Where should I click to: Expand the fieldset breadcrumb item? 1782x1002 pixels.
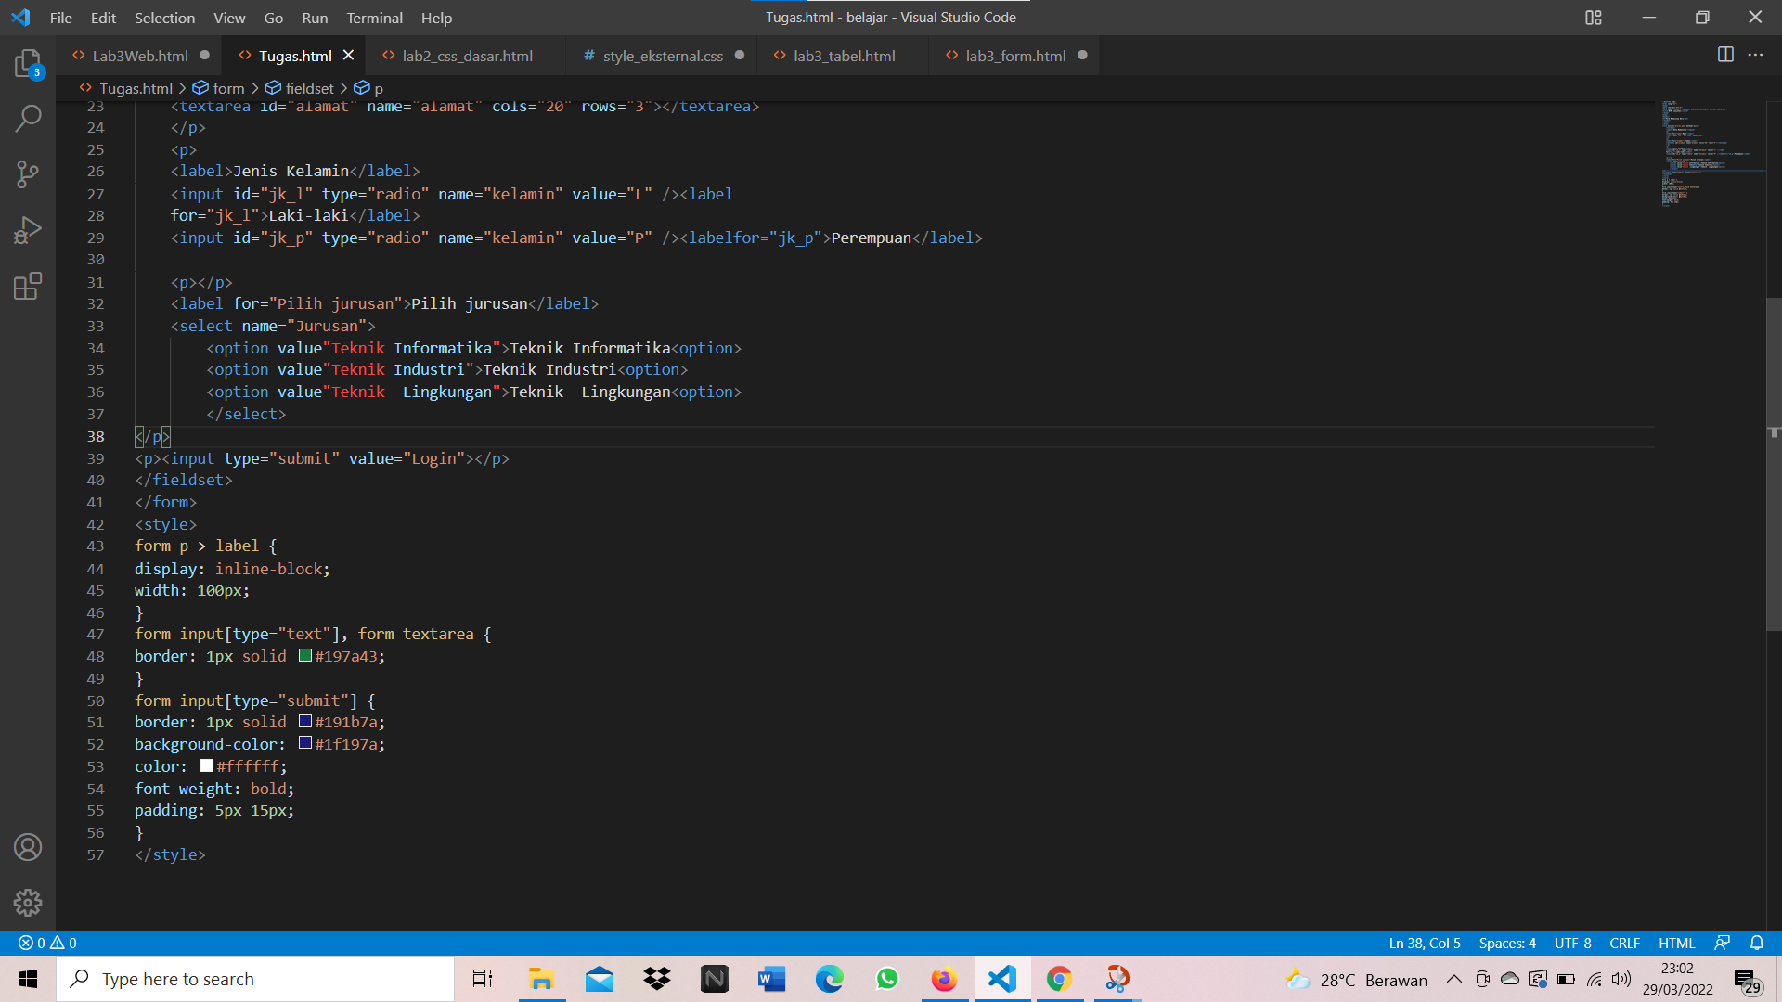click(x=309, y=88)
